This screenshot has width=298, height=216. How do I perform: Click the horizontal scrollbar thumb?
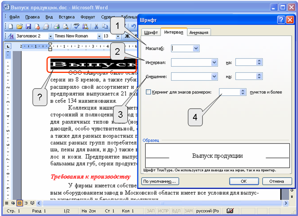pyautogui.click(x=162, y=203)
